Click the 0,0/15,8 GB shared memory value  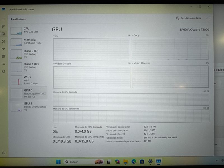(x=84, y=141)
